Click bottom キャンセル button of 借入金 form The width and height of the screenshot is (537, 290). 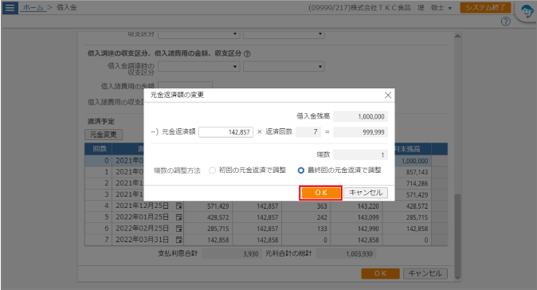click(x=425, y=273)
